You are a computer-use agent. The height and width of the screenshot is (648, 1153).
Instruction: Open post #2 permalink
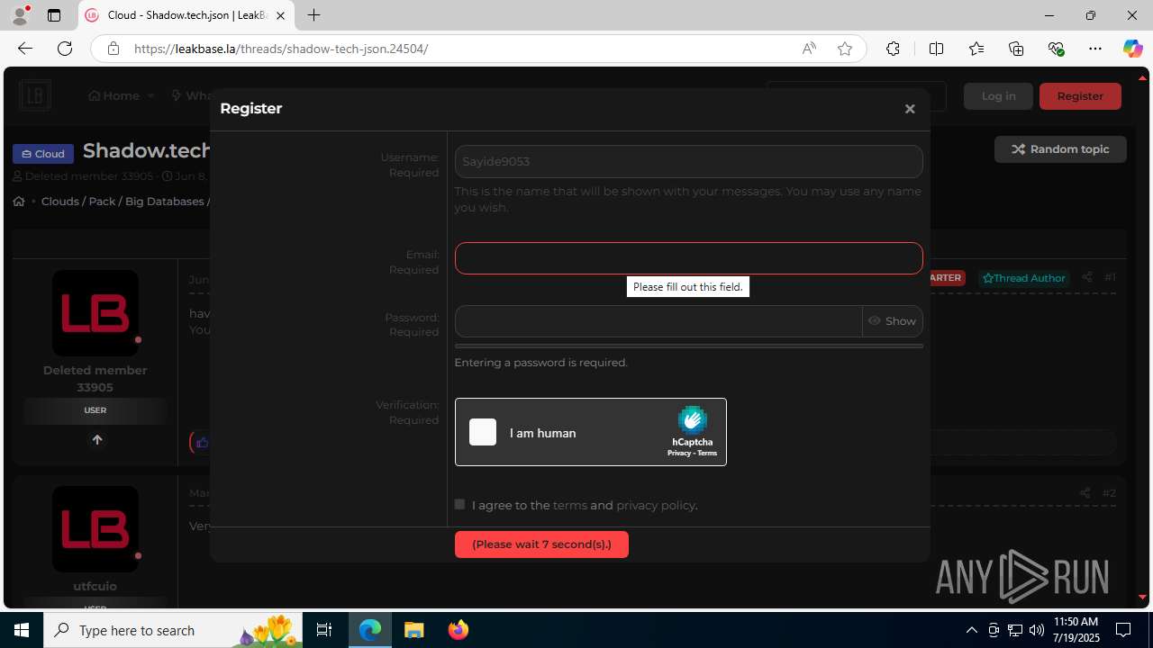pos(1109,492)
